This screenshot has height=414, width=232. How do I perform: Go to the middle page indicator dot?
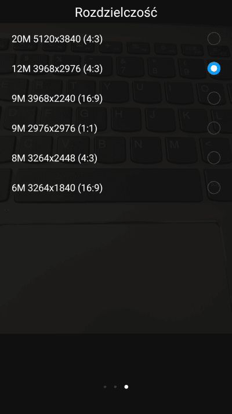point(115,387)
